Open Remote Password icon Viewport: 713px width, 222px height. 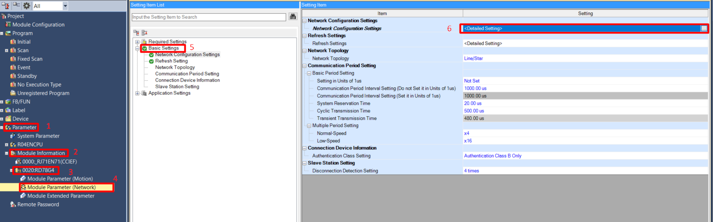(x=13, y=204)
